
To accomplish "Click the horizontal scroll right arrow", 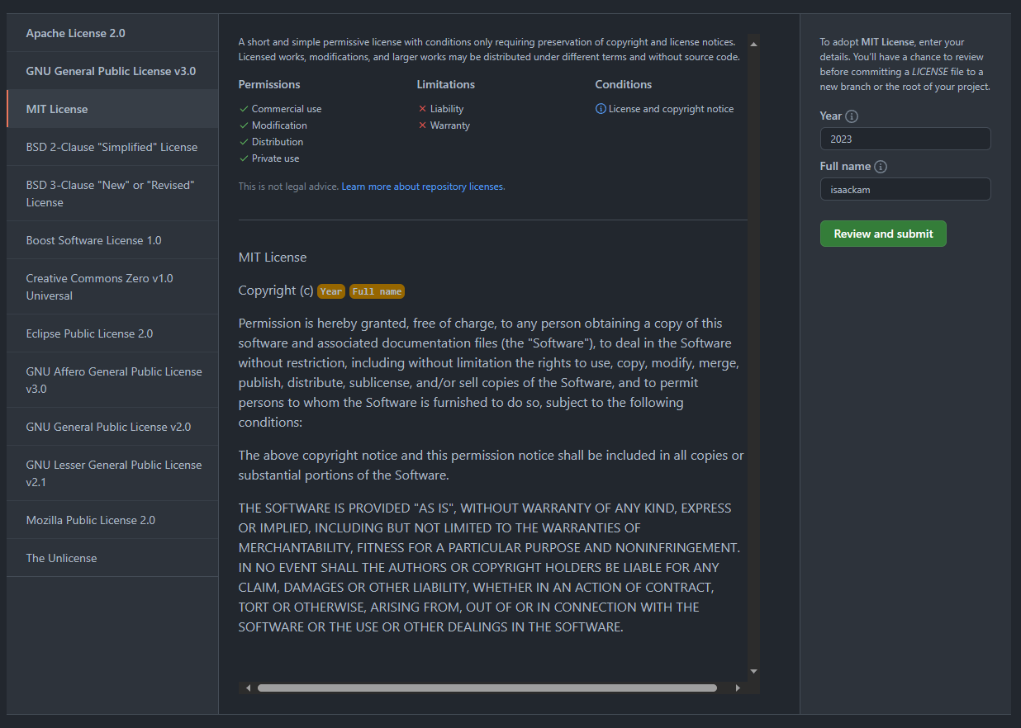I will pyautogui.click(x=738, y=688).
